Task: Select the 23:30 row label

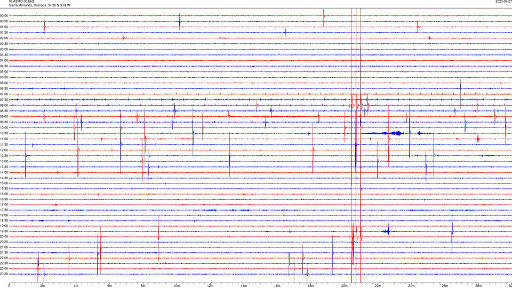Action: point(4,274)
